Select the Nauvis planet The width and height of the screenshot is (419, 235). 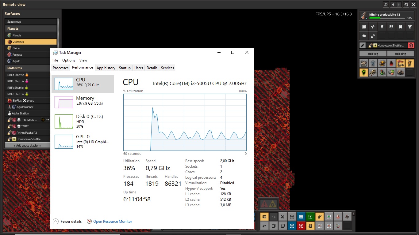tap(31, 35)
